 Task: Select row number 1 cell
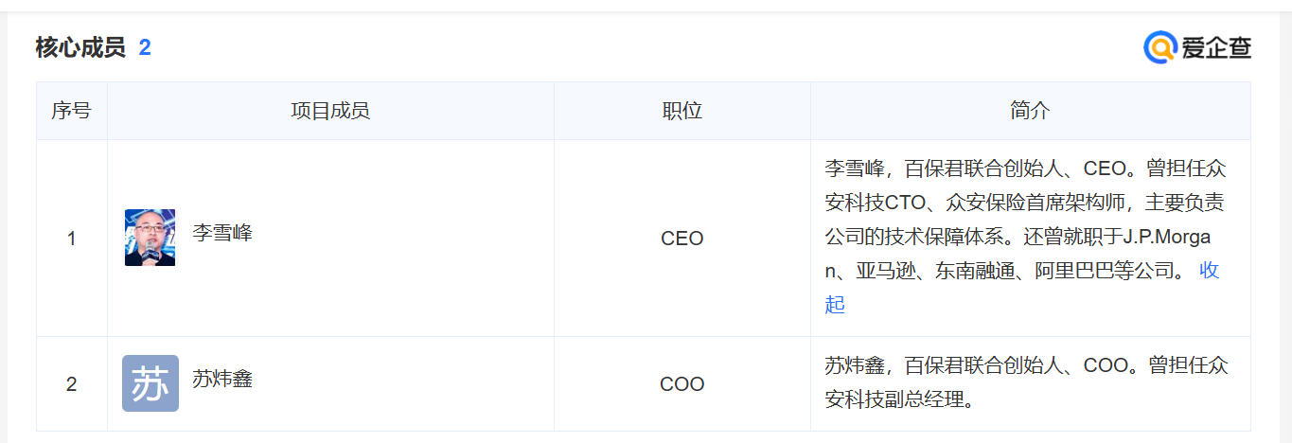(x=71, y=239)
